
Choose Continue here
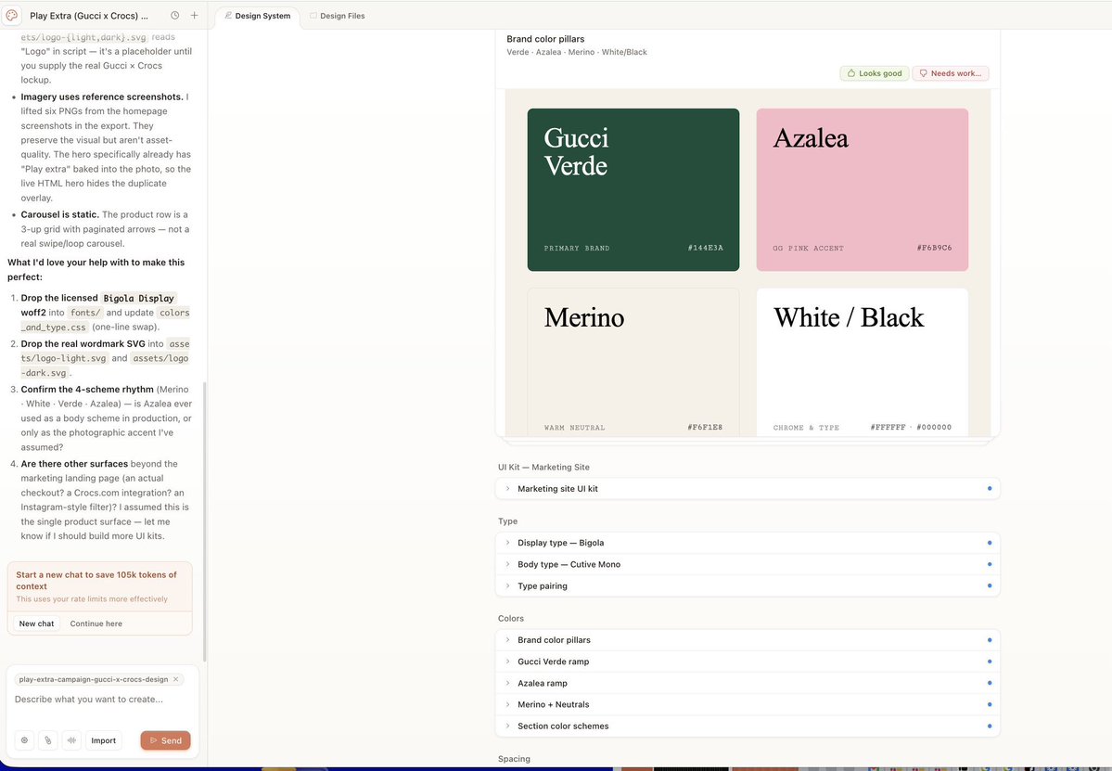pos(96,623)
